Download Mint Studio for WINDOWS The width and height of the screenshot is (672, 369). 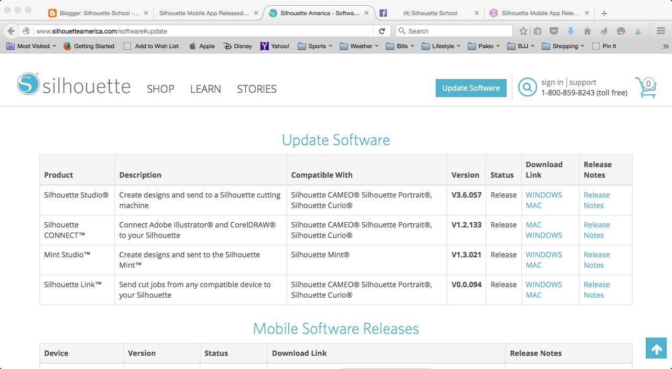click(x=544, y=255)
